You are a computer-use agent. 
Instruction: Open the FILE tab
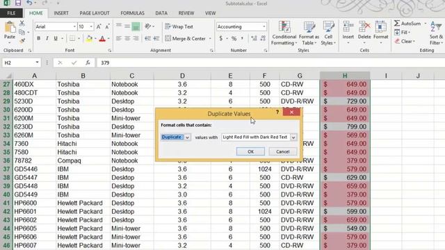11,13
